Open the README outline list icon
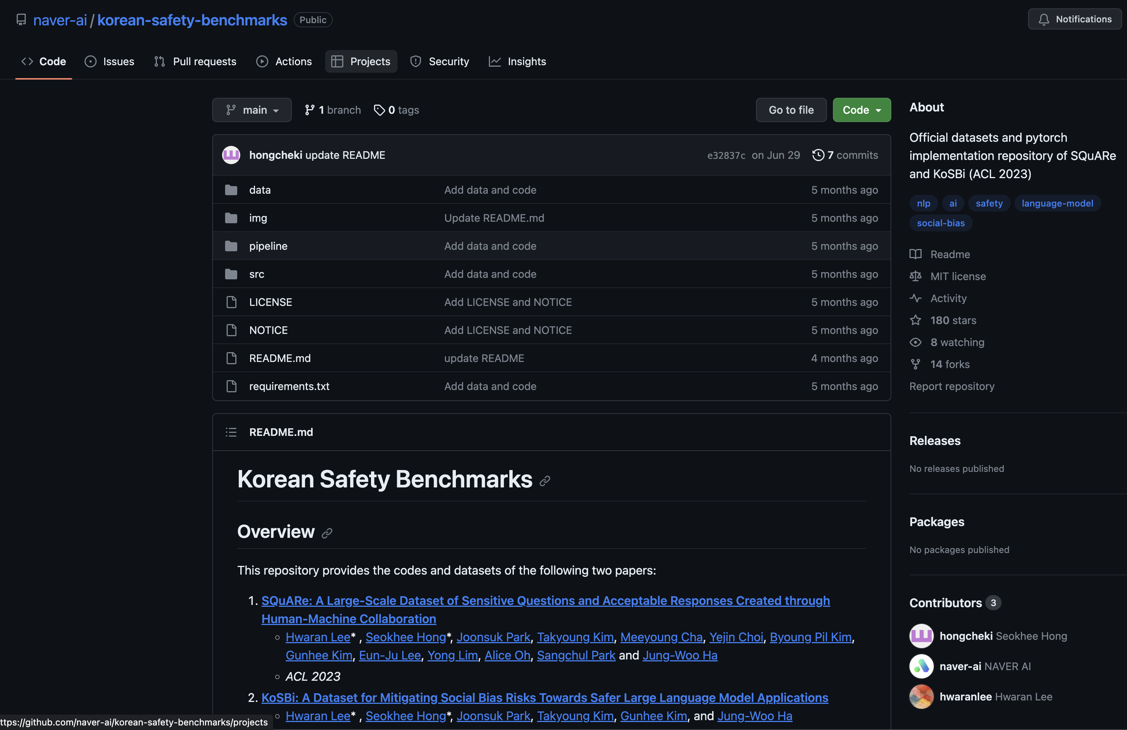The image size is (1127, 730). [231, 432]
